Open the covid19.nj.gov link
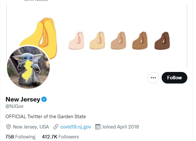 coord(76,127)
